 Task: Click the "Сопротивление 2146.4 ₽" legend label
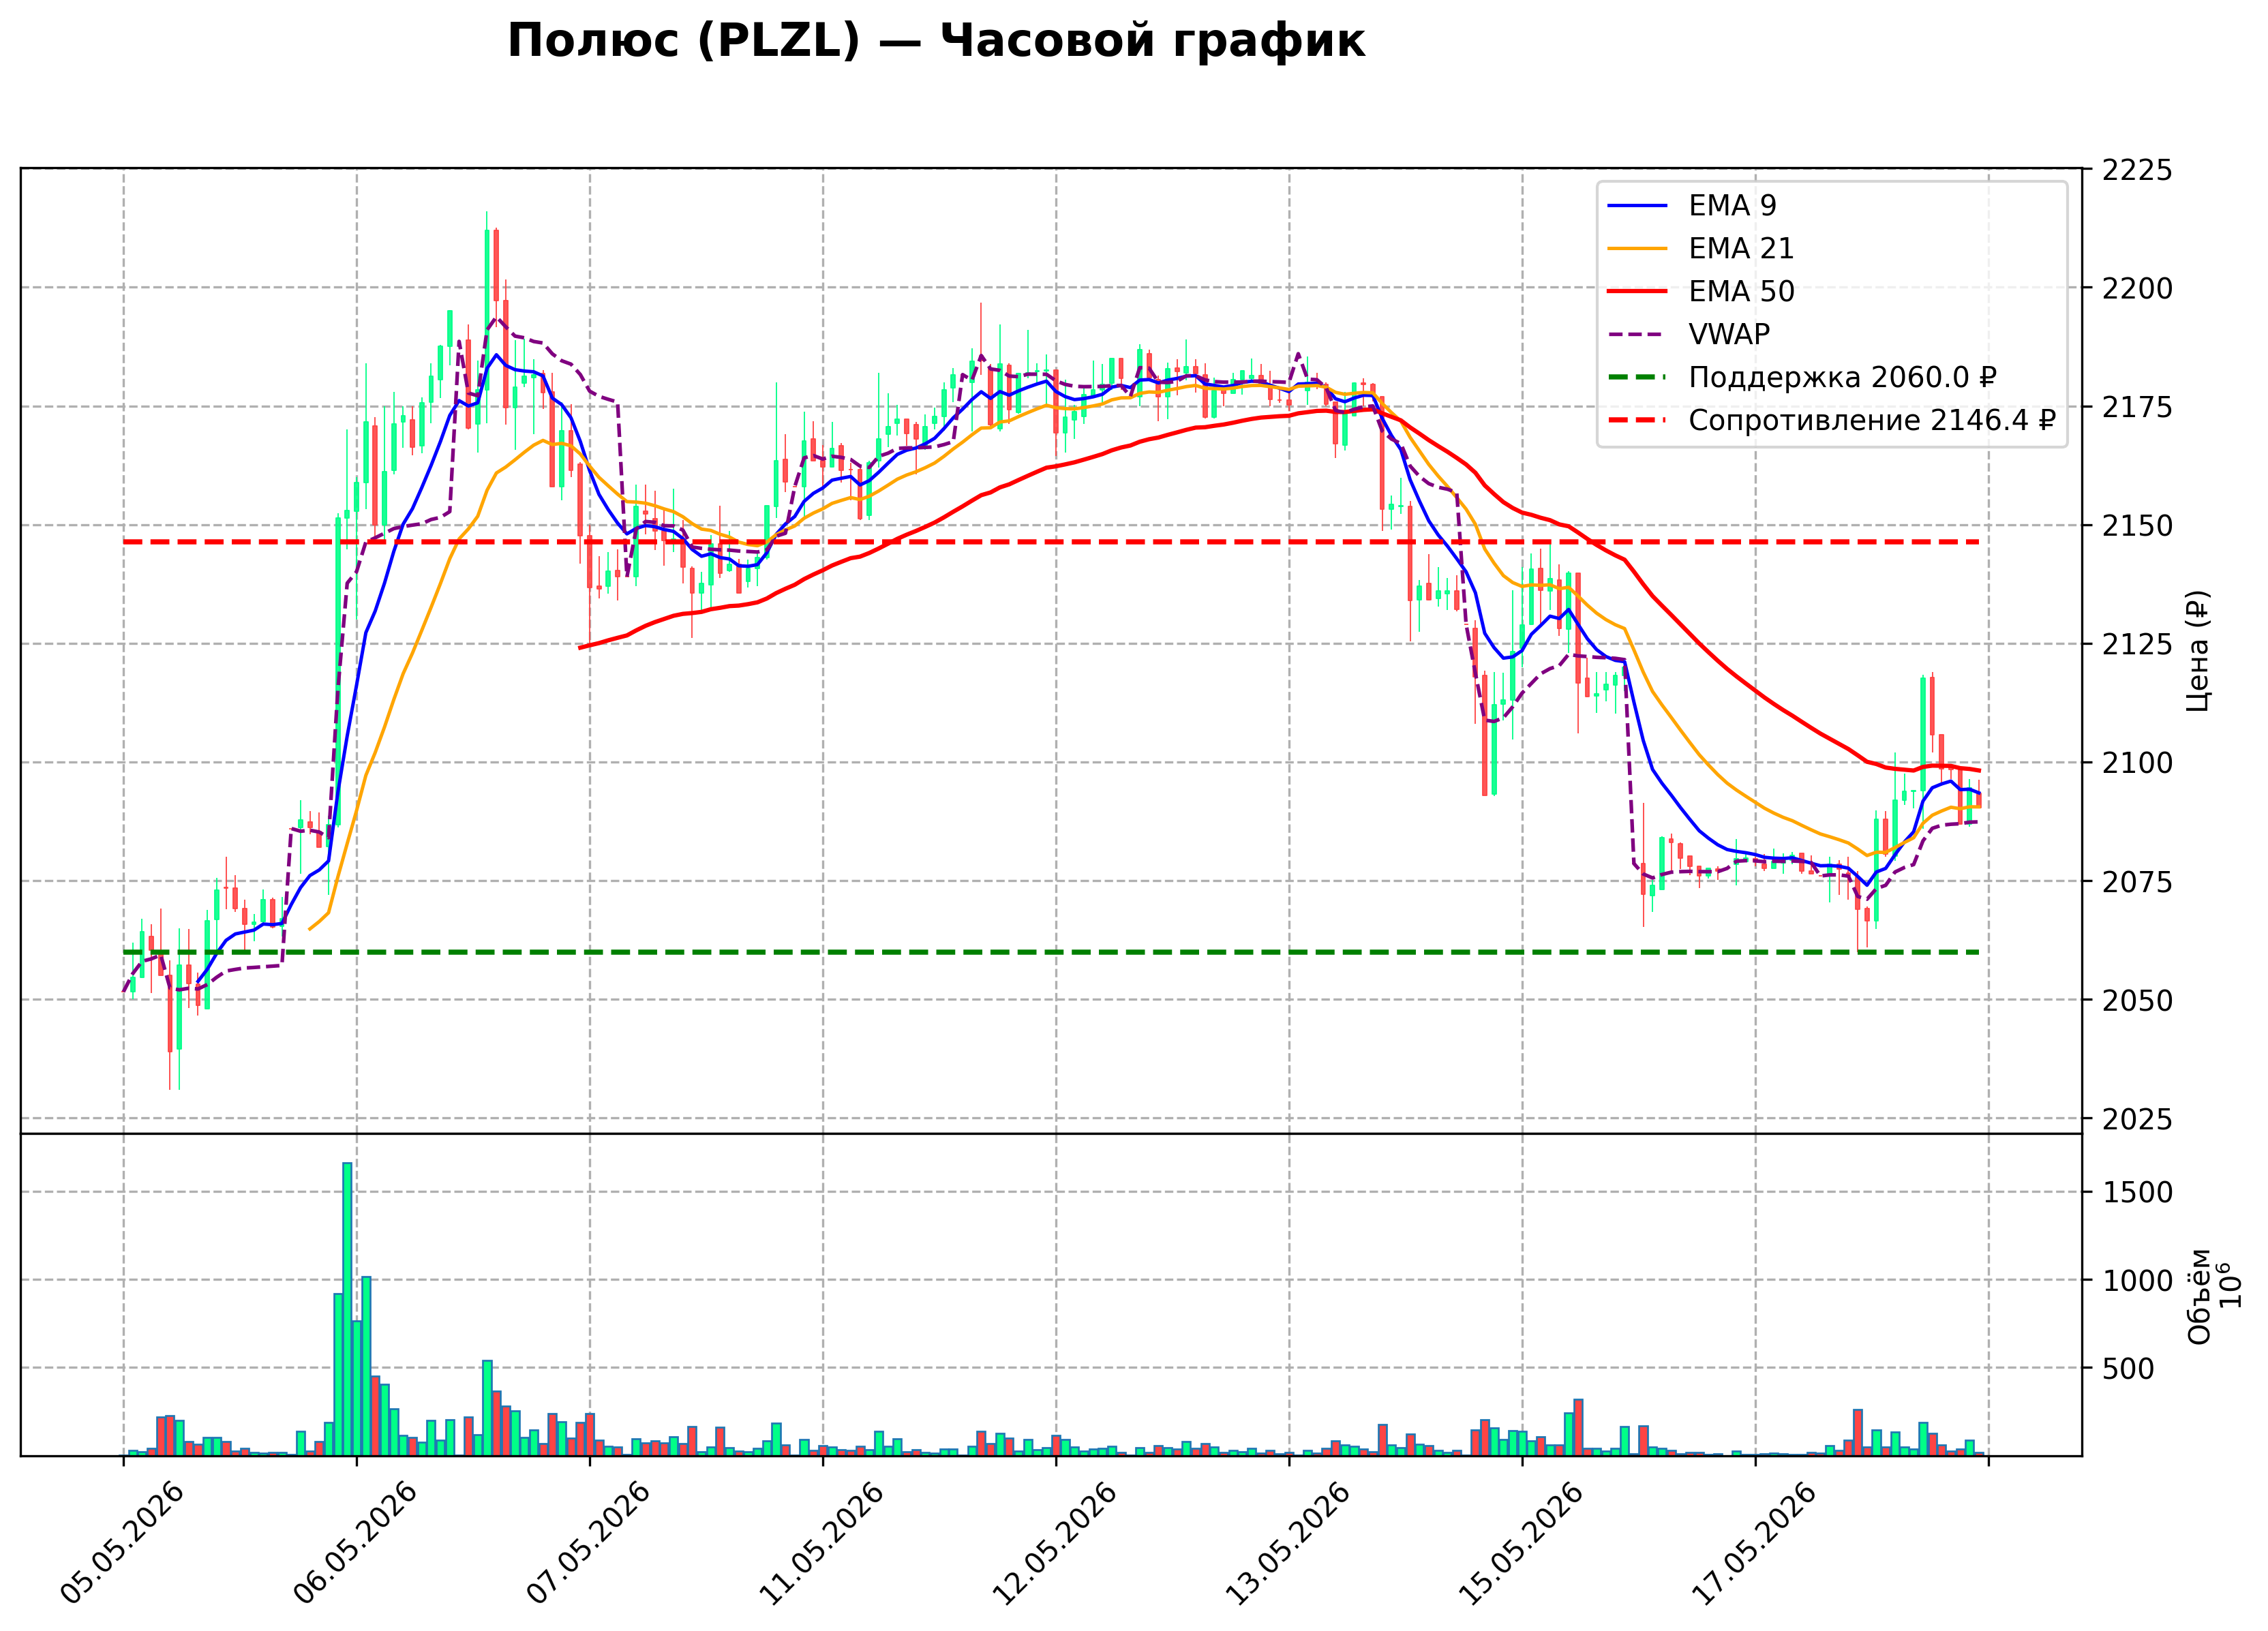point(1872,421)
